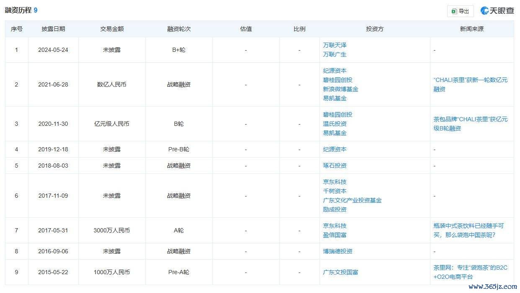Click the 导出 export button
520x293 pixels.
tap(460, 11)
